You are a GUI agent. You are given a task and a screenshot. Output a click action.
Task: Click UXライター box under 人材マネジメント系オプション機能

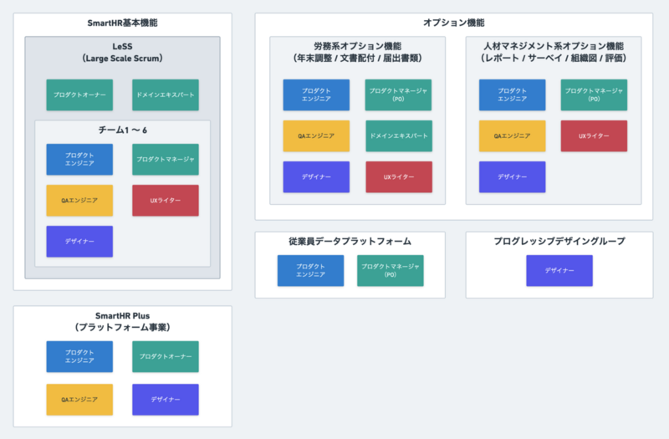(594, 135)
